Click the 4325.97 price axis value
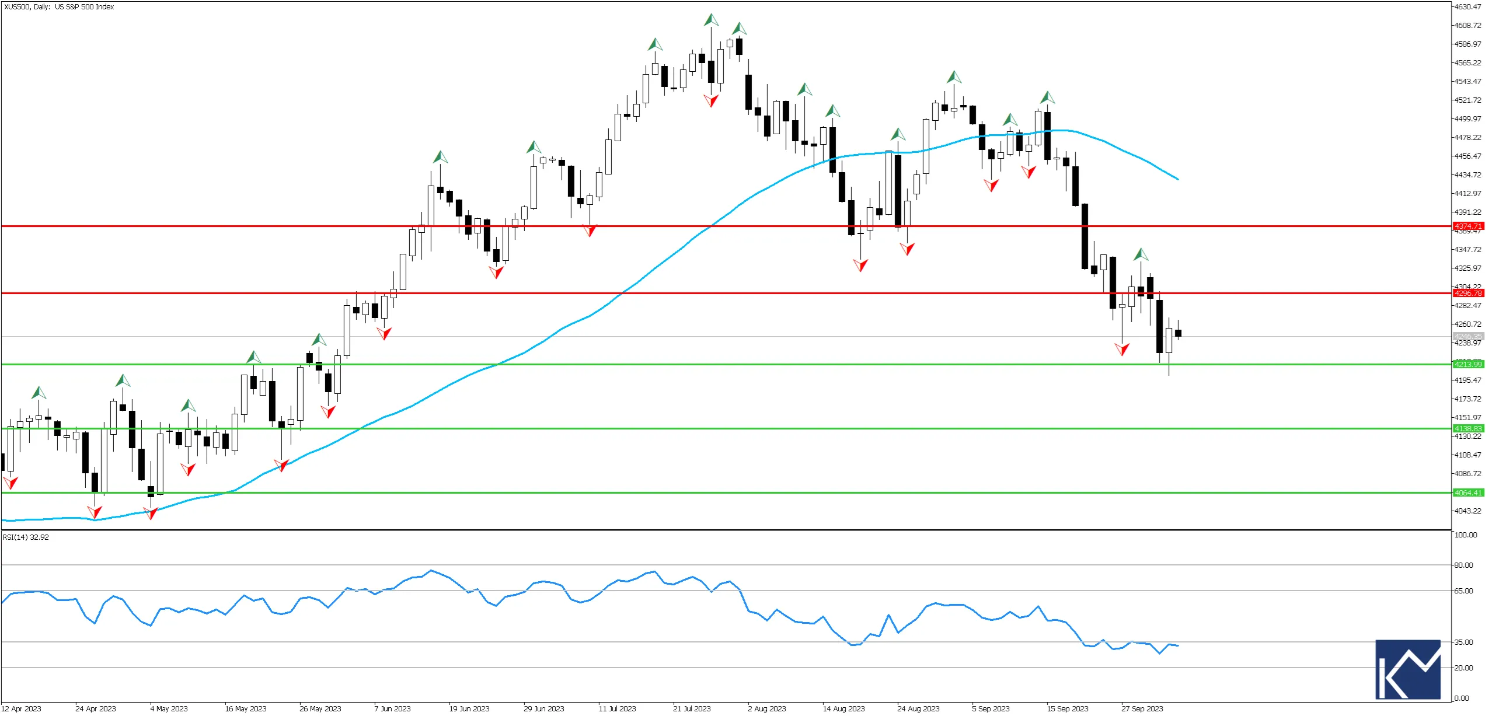The image size is (1492, 716). [1467, 268]
